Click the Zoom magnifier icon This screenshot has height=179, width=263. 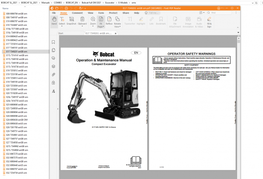click(x=93, y=19)
